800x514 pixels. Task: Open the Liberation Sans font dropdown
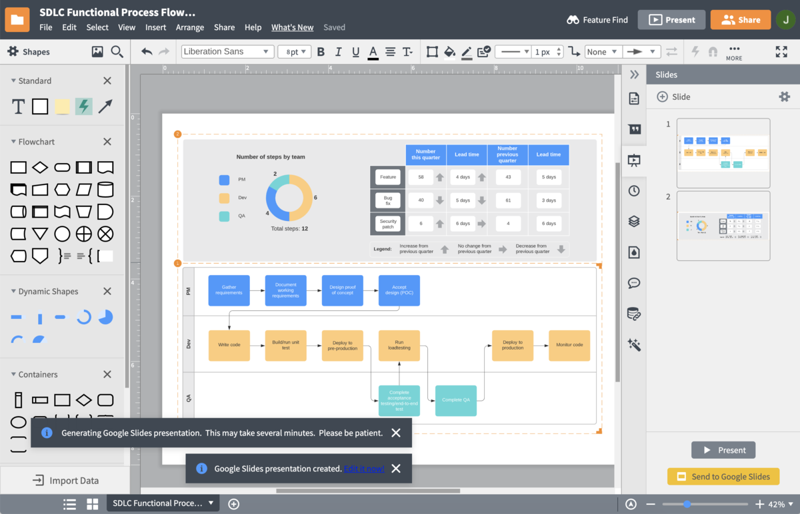(227, 51)
